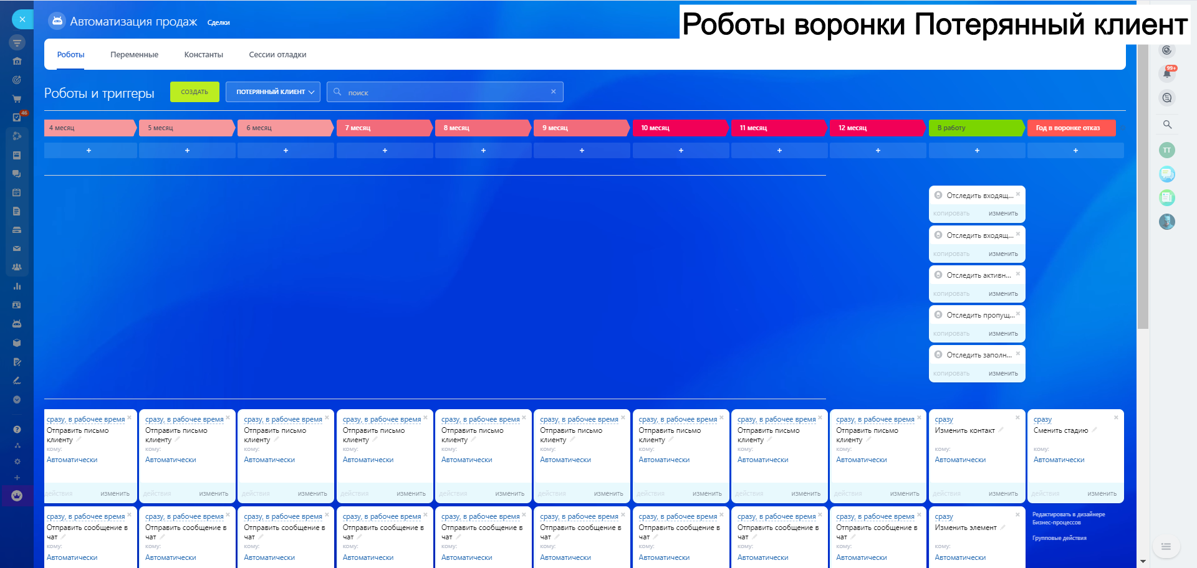Open the signature pen icon in sidebar
This screenshot has height=568, width=1197.
point(17,381)
